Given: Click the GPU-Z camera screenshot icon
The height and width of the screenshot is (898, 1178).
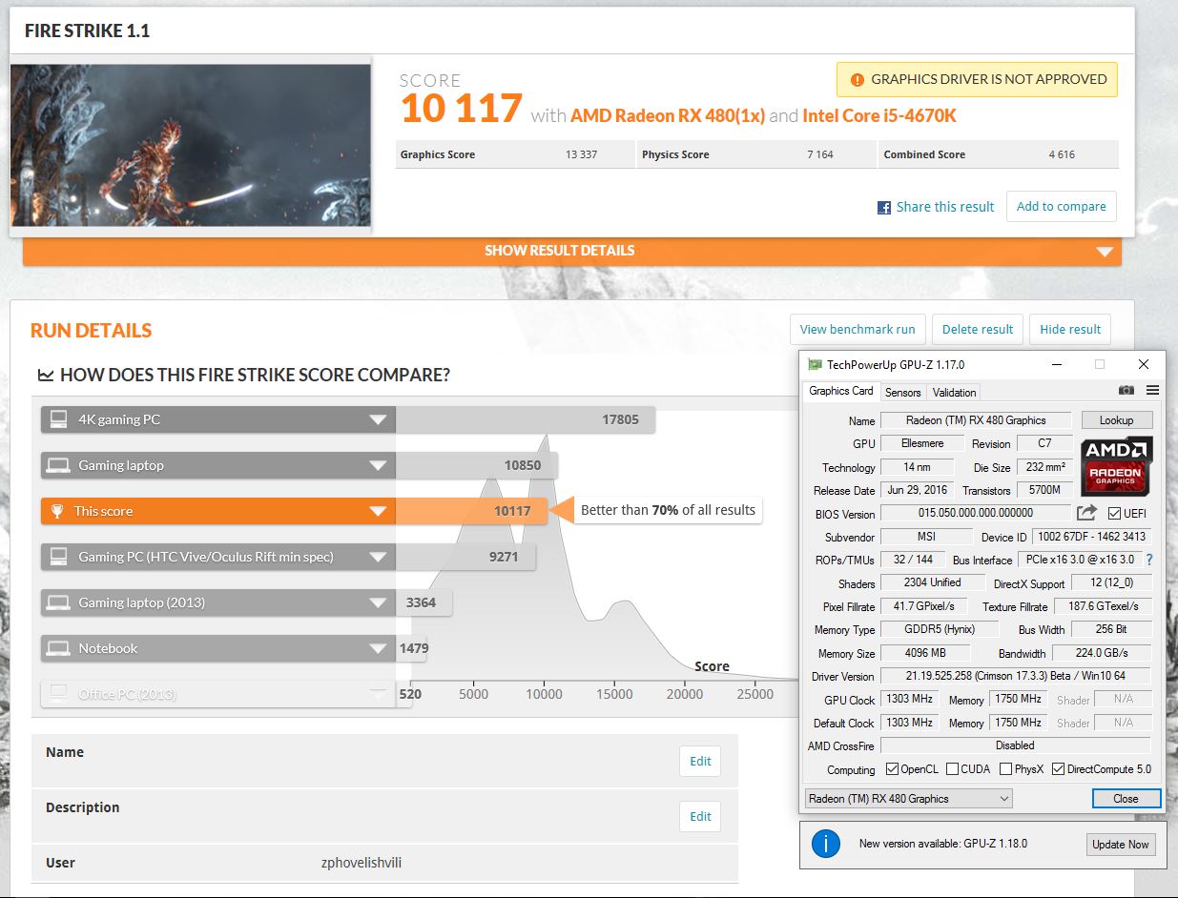Looking at the screenshot, I should (1126, 391).
